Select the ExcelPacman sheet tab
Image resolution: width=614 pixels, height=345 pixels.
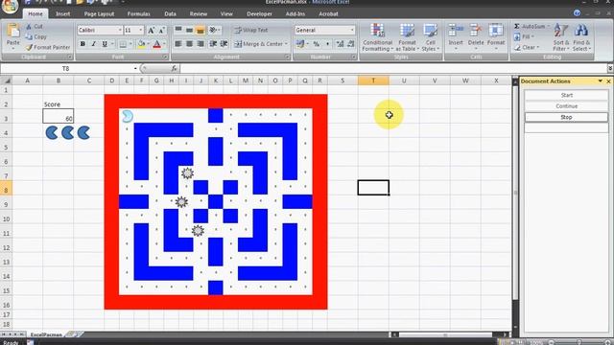coord(46,334)
